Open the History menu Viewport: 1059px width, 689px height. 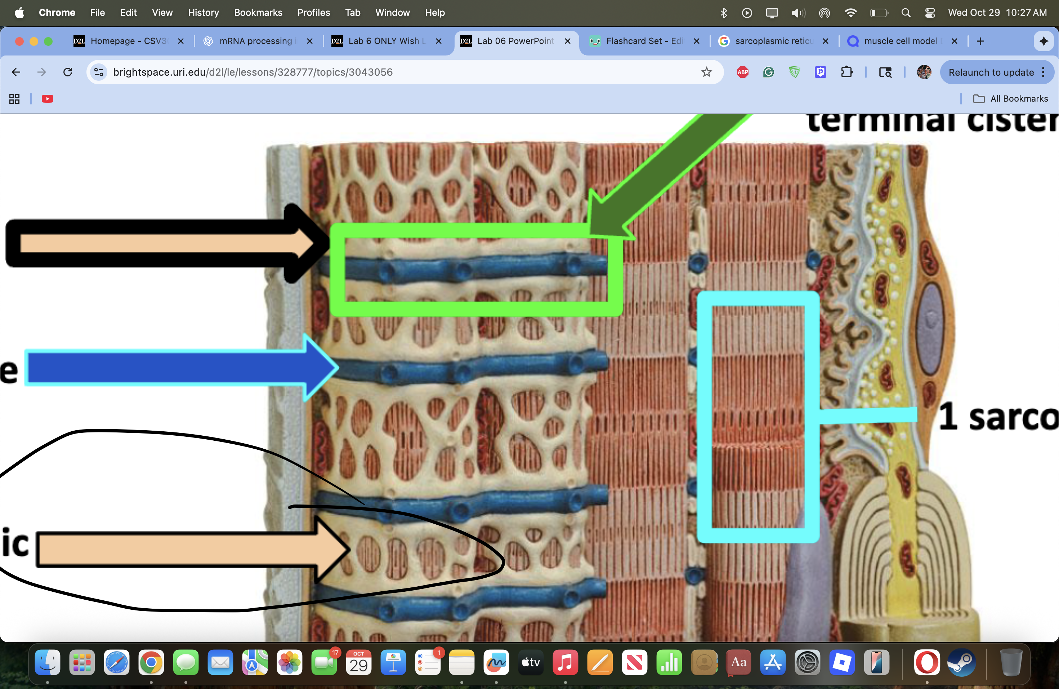(x=204, y=13)
